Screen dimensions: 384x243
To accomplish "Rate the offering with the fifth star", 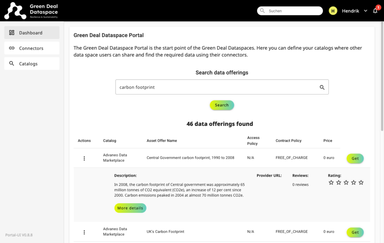I will pos(361,183).
